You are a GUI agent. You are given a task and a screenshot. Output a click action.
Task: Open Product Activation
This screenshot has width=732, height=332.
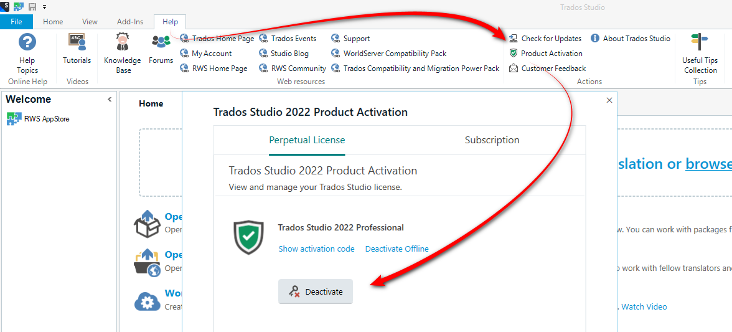pos(546,54)
